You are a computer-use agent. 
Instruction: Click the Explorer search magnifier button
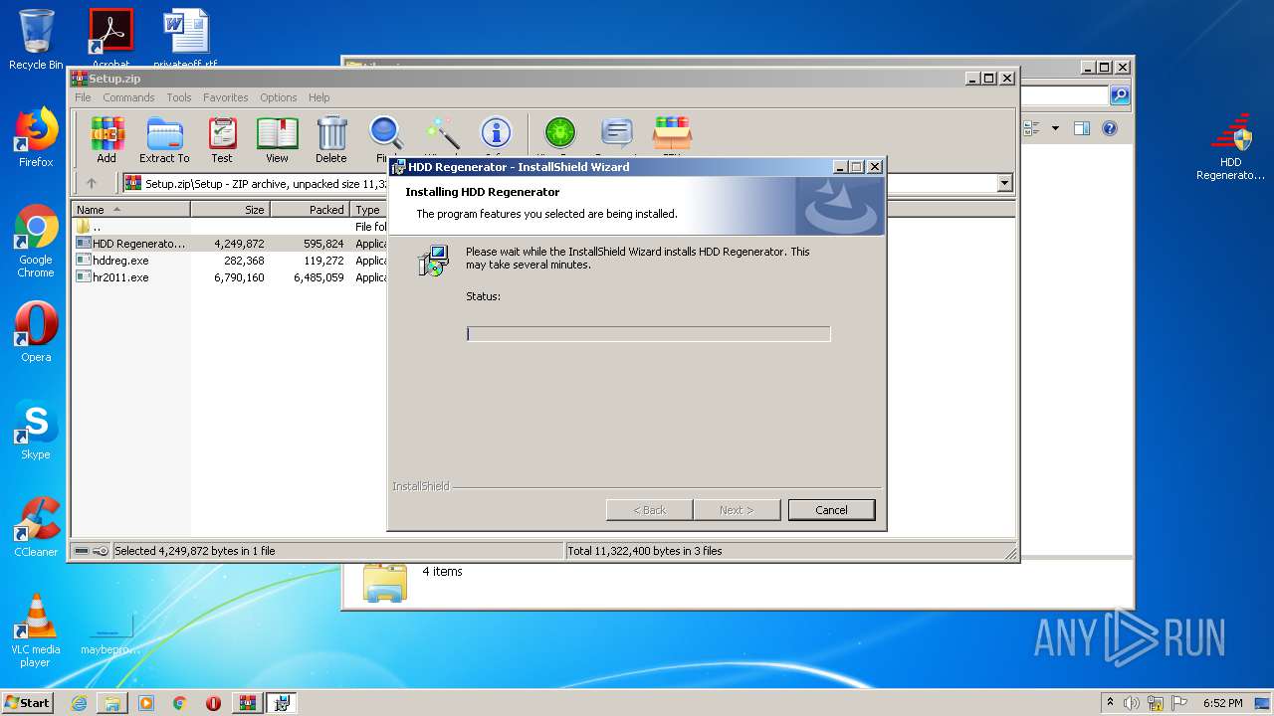pos(1120,95)
